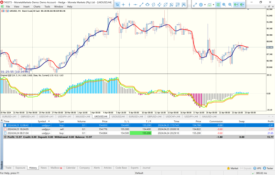
Task: Open the Mailbox tab
Action: (56, 168)
